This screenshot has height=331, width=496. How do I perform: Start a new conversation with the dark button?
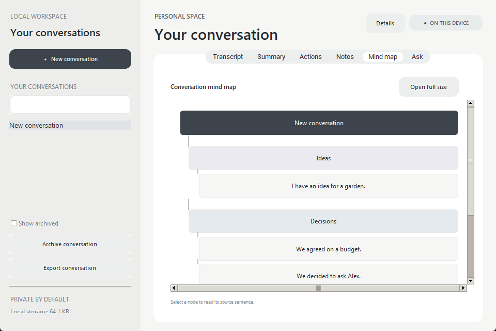[x=70, y=59]
